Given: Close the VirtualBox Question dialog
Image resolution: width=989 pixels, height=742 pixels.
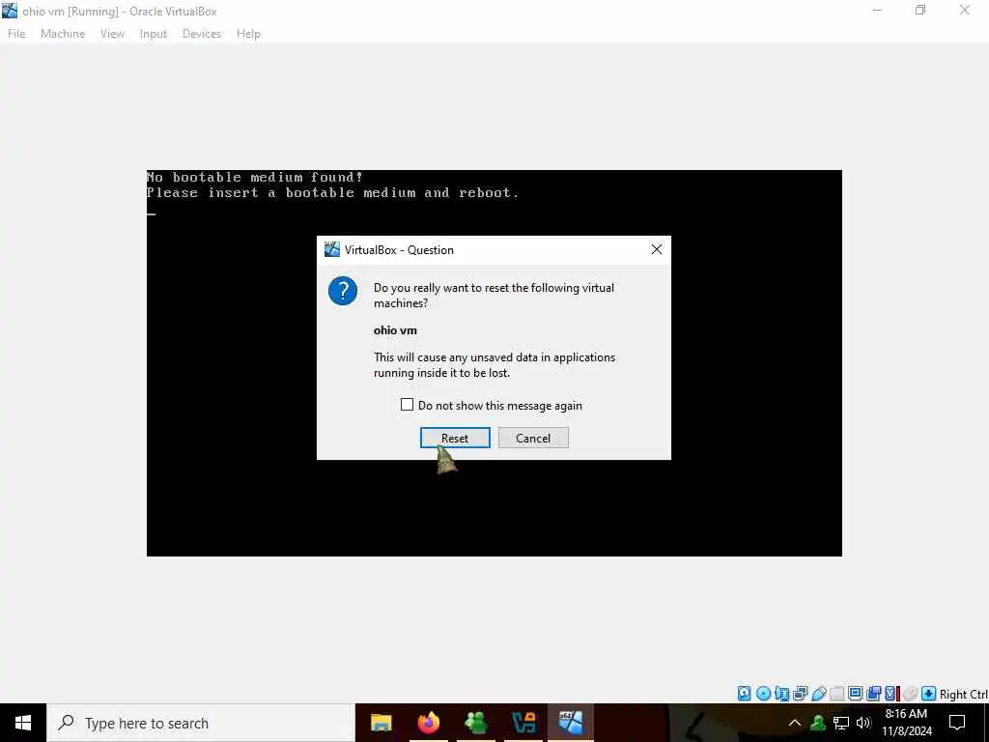Looking at the screenshot, I should [x=657, y=249].
